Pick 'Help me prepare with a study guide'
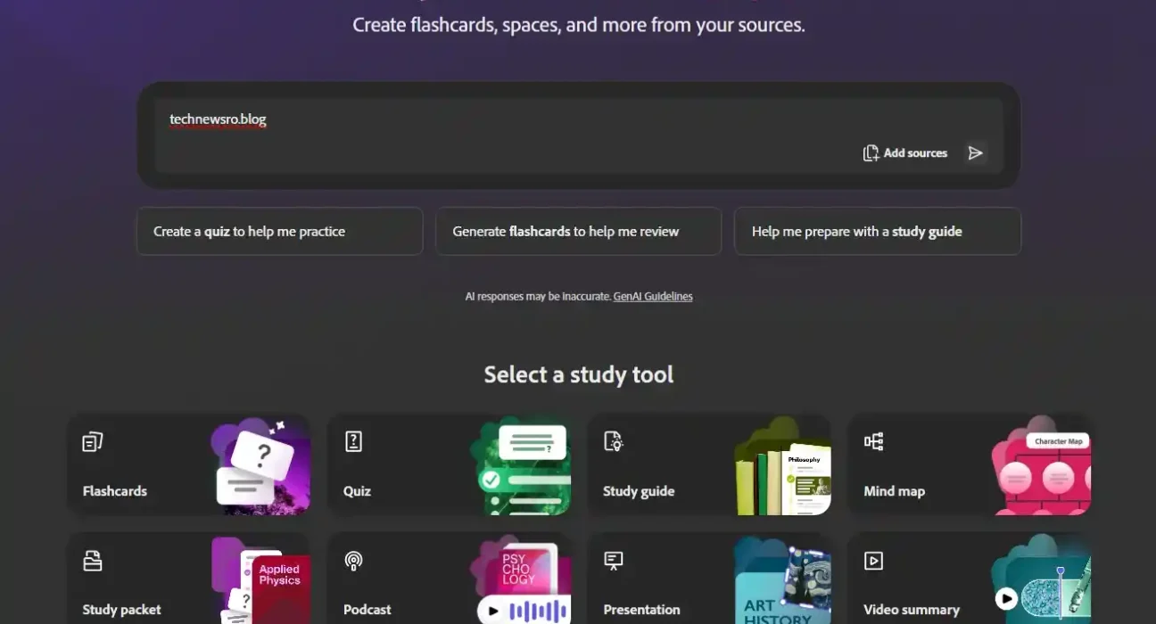Screen dimensions: 1156x624 pyautogui.click(x=877, y=232)
